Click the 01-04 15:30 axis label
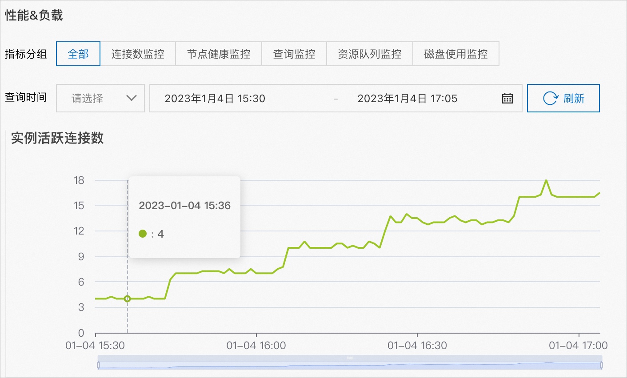Viewport: 627px width, 378px height. coord(95,346)
